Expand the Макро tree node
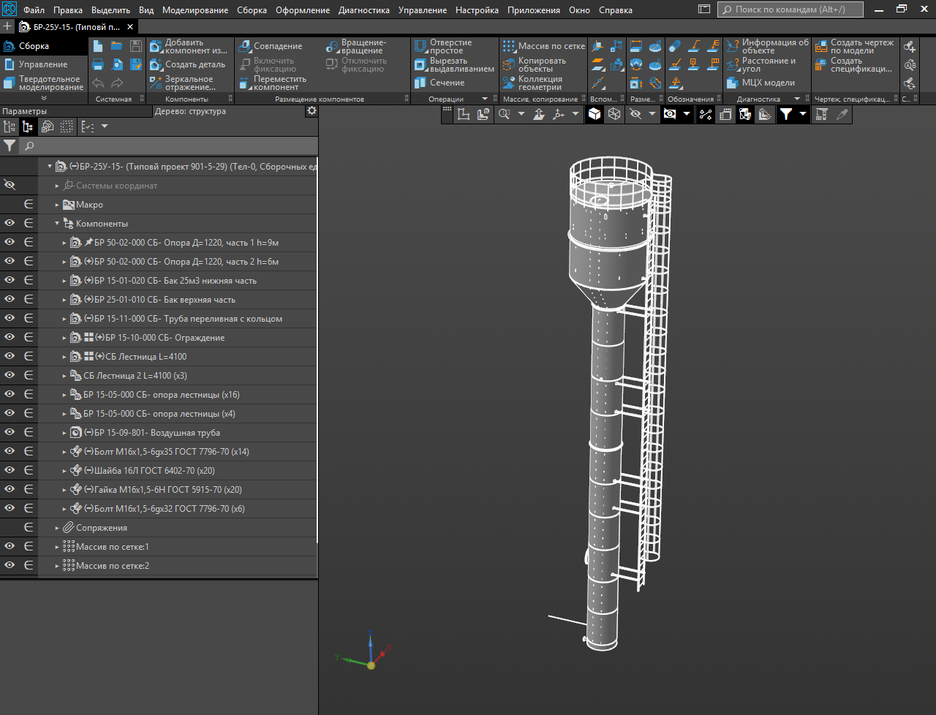 coord(57,205)
